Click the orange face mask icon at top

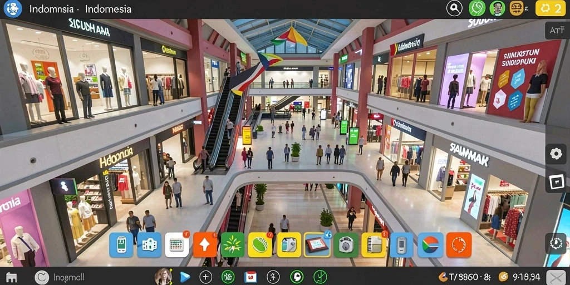point(517,8)
